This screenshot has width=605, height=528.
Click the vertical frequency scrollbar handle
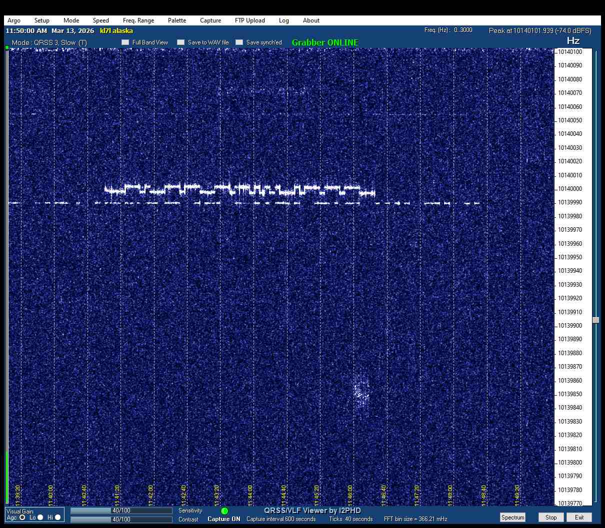click(x=595, y=320)
